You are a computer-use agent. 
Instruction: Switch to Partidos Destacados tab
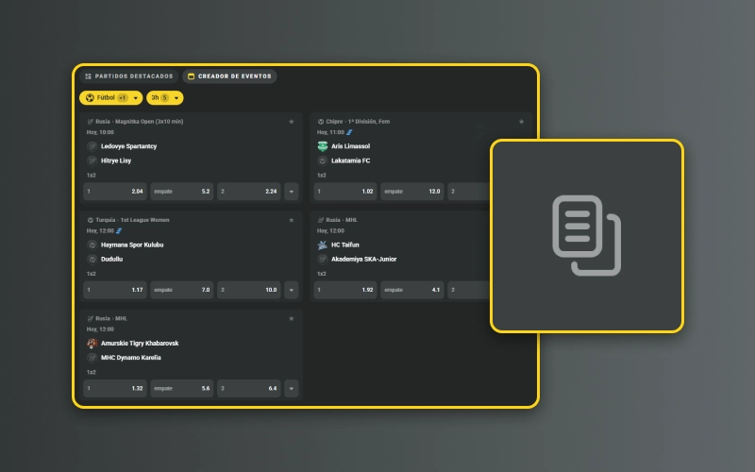(x=128, y=76)
